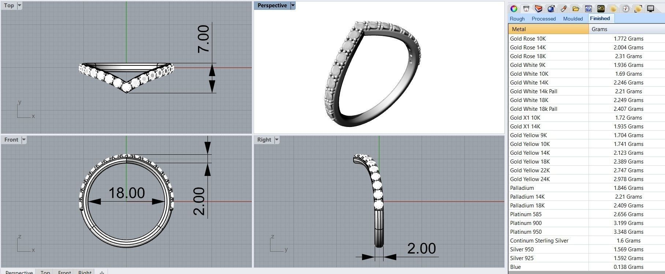Click the gold sphere with frame icon

point(638,9)
